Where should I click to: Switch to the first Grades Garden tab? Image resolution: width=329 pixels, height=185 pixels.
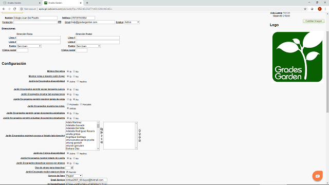(x=22, y=3)
